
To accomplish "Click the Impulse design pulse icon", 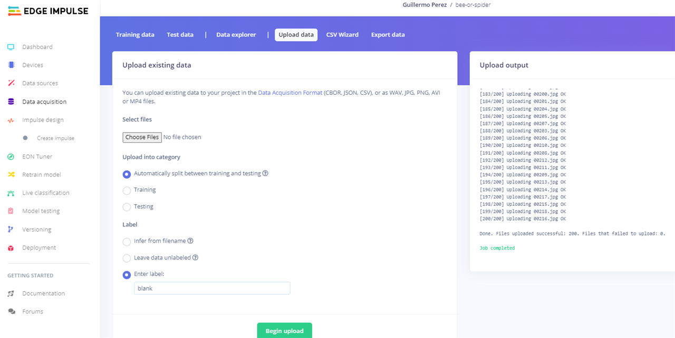I will (11, 120).
